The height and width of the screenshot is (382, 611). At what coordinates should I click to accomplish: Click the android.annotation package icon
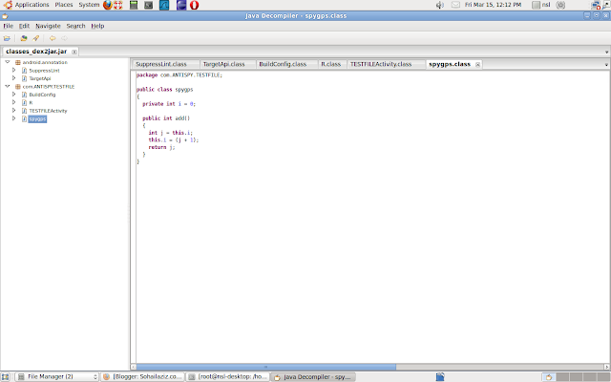tap(17, 62)
